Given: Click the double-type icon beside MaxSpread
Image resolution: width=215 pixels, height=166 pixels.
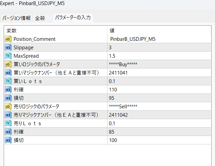Looking at the screenshot, I should coord(8,56).
